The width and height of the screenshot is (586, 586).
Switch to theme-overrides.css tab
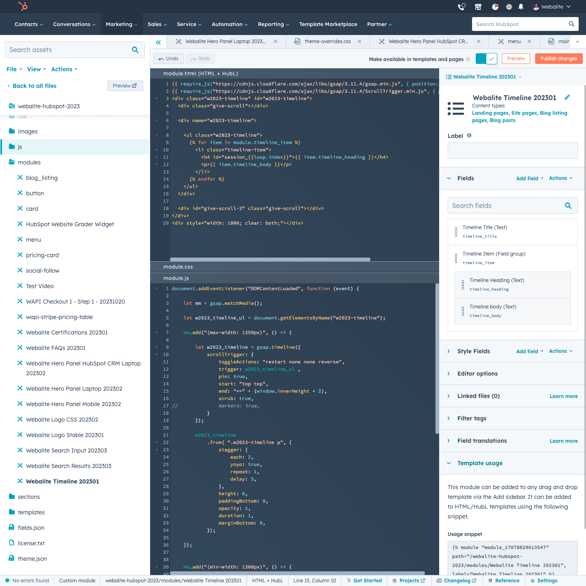[328, 42]
